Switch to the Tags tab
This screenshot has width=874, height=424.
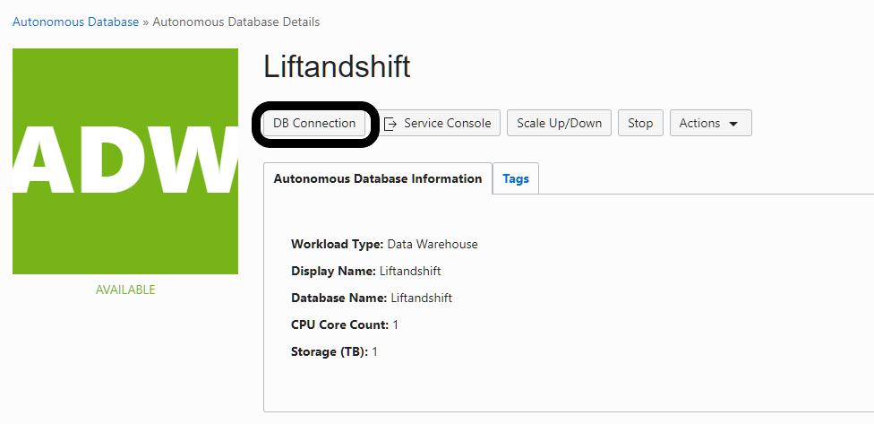[x=516, y=178]
